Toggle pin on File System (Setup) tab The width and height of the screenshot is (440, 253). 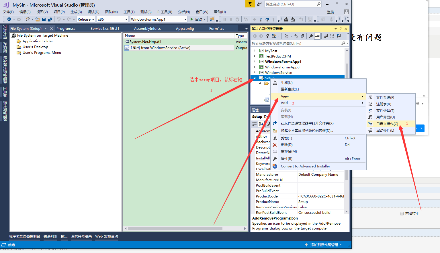pos(46,29)
